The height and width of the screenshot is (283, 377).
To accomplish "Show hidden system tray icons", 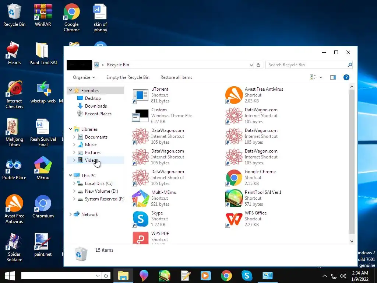I will click(325, 276).
